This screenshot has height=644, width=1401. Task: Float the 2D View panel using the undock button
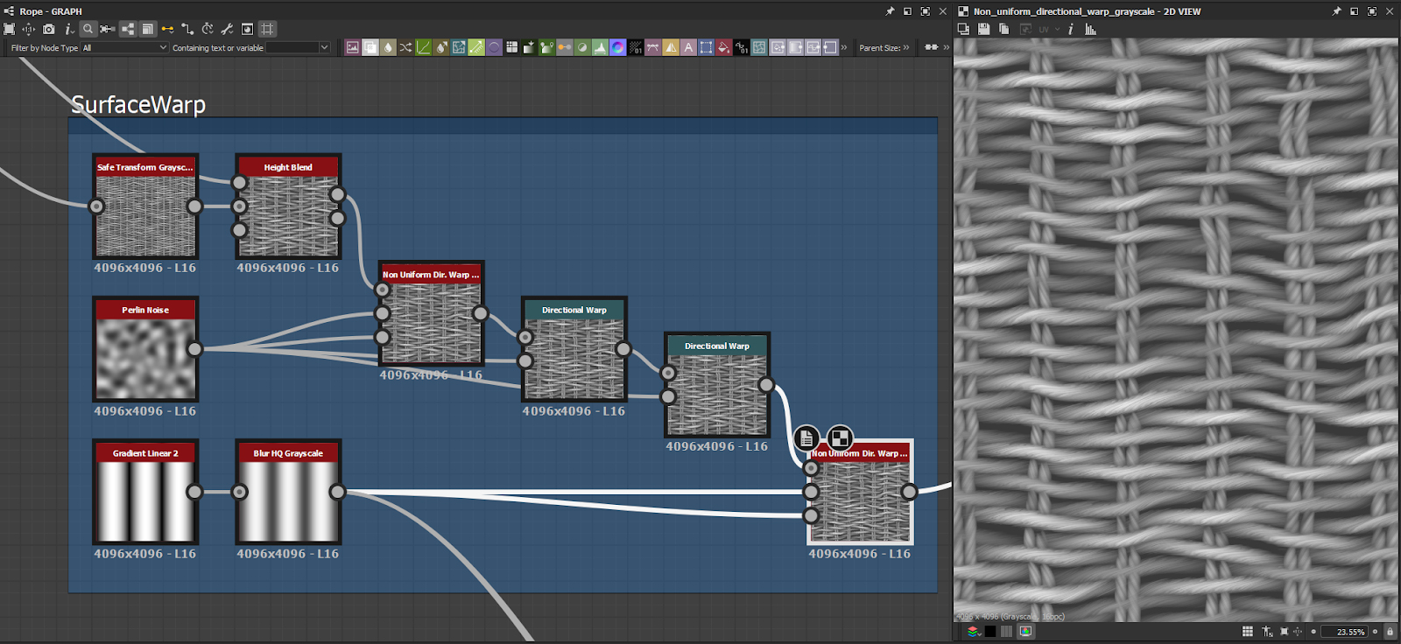(x=1354, y=11)
